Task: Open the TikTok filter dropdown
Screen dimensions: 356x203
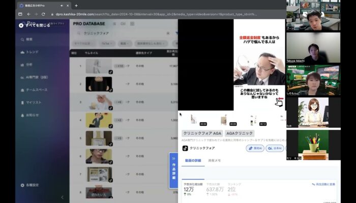Action: (x=107, y=43)
